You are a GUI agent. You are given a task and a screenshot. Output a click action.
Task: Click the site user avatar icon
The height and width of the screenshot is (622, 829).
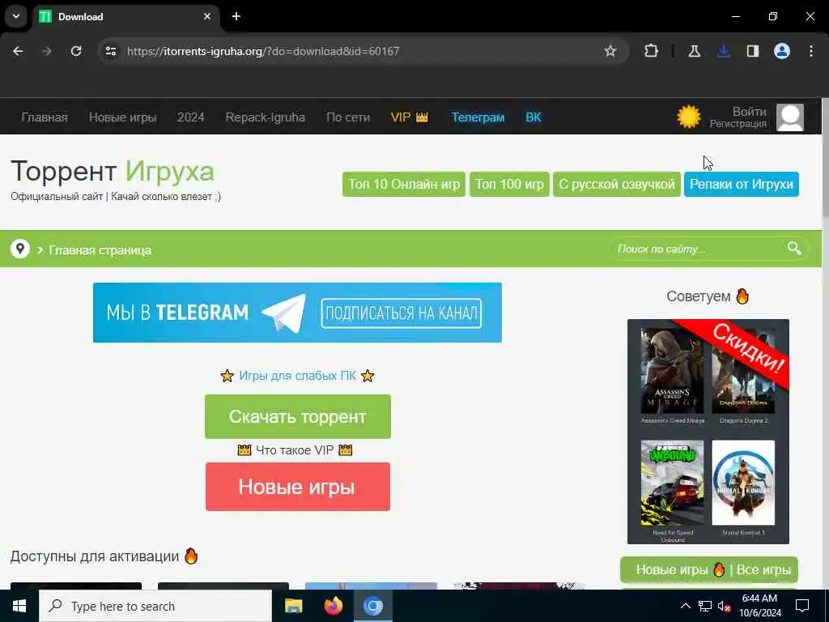pyautogui.click(x=790, y=117)
